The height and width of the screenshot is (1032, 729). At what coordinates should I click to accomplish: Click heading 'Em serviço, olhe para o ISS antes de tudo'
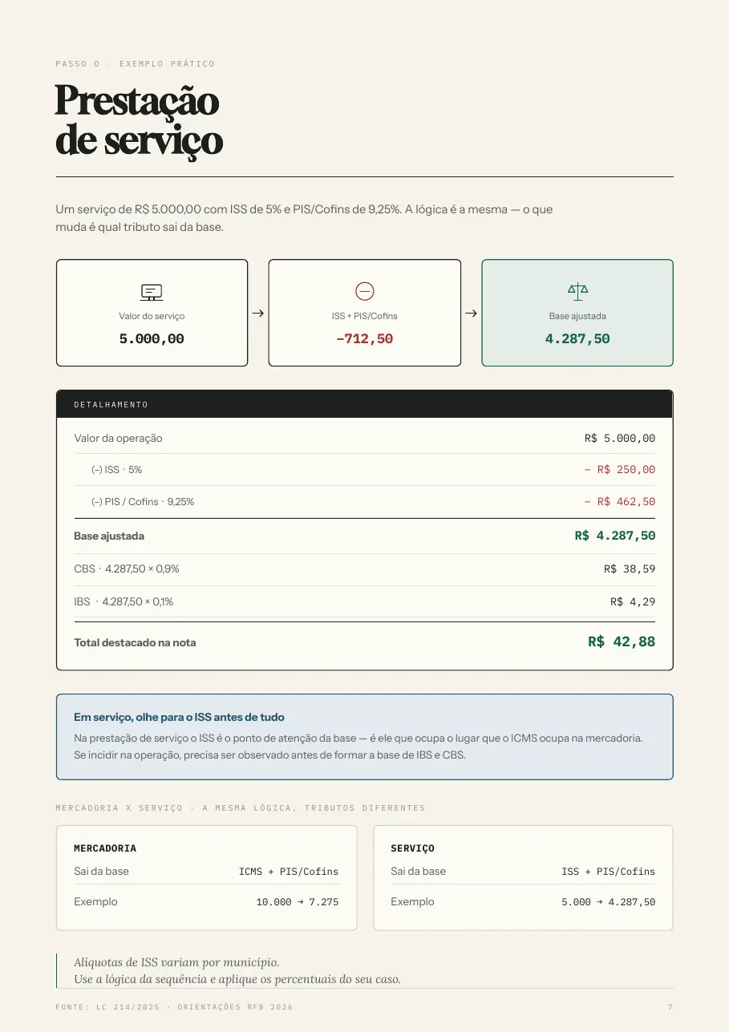coord(179,718)
